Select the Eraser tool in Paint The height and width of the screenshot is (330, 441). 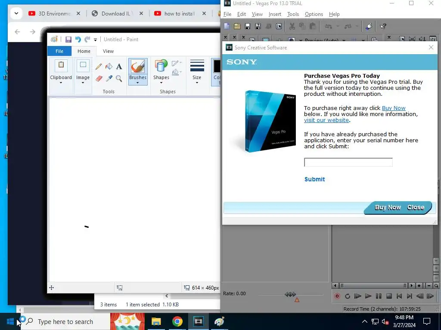pos(99,78)
